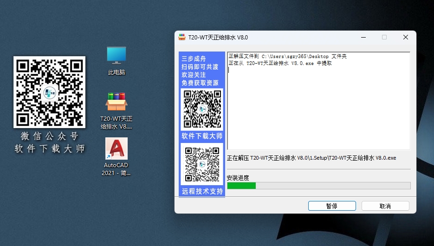Viewport: 434px width, 246px height.
Task: Click the 取消 button
Action: point(385,206)
